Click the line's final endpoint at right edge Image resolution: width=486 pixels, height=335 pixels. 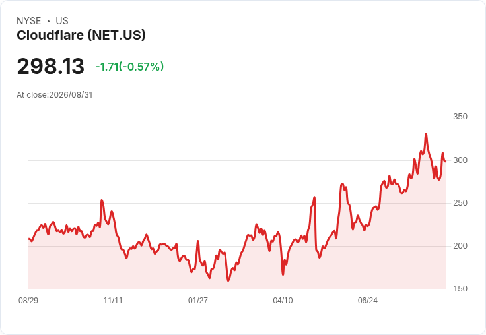pos(446,162)
